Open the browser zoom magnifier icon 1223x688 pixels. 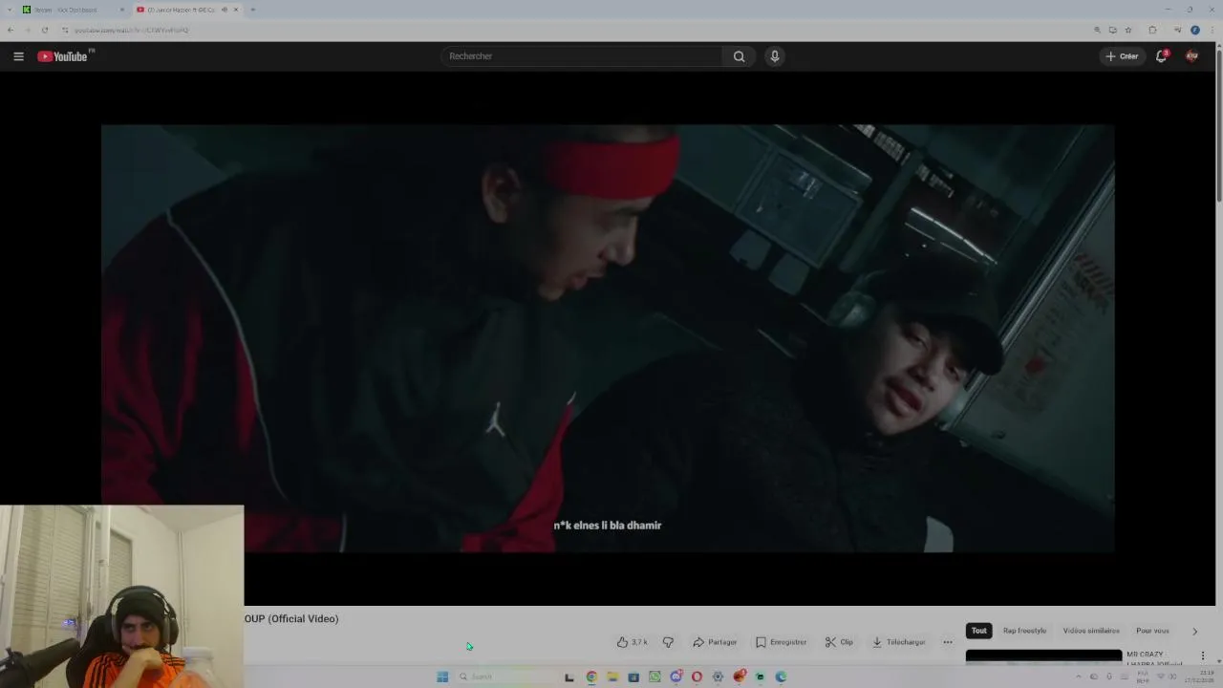coord(1097,30)
